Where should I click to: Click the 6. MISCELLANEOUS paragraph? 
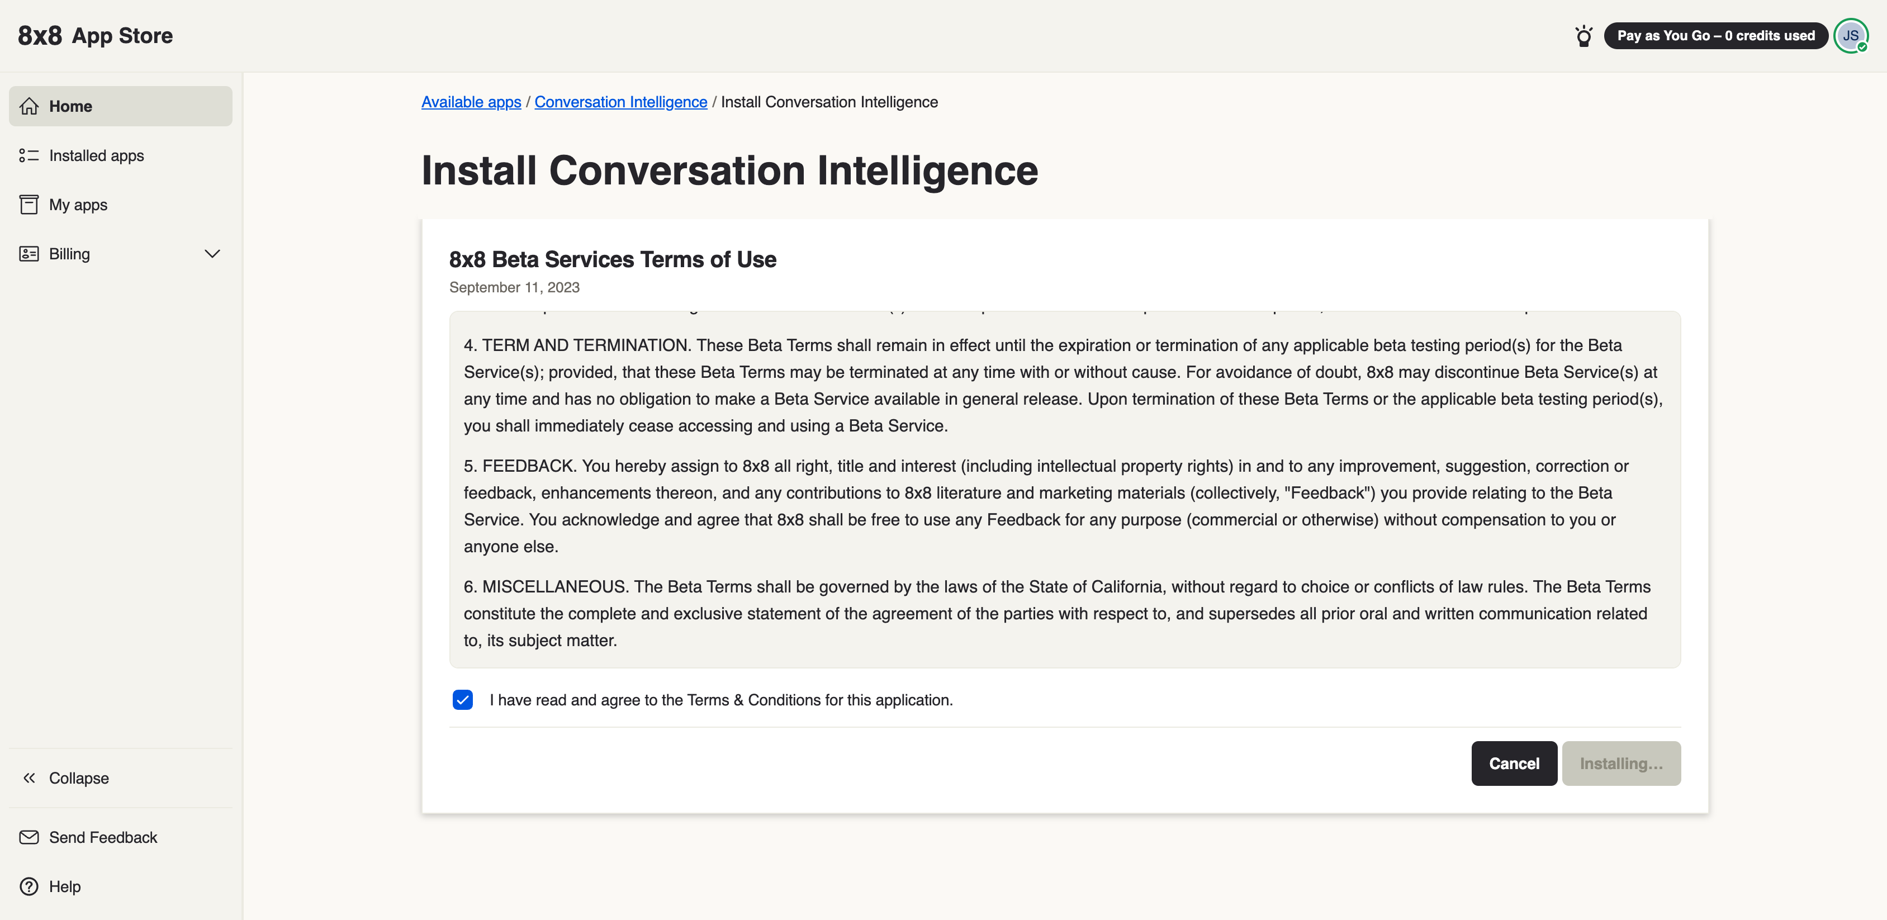pyautogui.click(x=1057, y=613)
